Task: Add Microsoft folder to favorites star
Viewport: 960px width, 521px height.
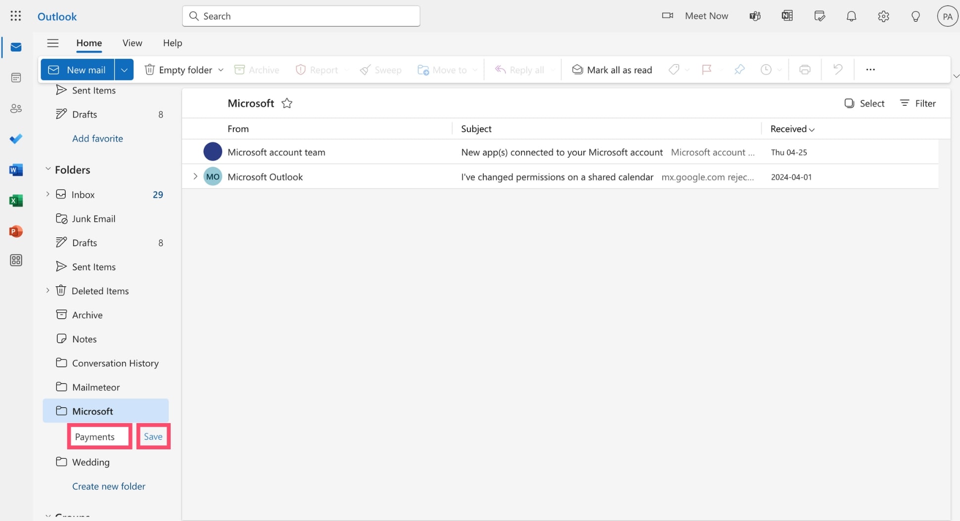Action: pyautogui.click(x=287, y=103)
